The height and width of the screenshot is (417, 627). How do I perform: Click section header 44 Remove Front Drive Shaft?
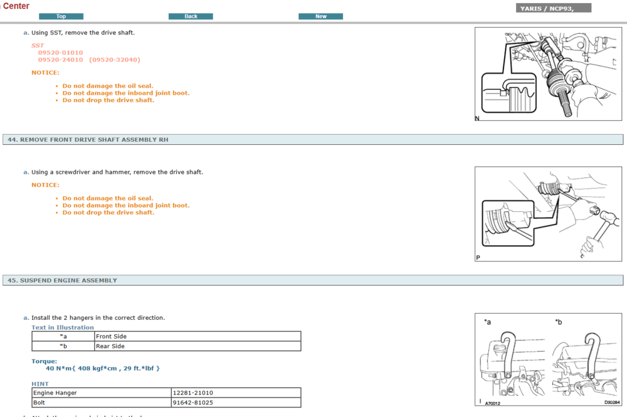88,140
